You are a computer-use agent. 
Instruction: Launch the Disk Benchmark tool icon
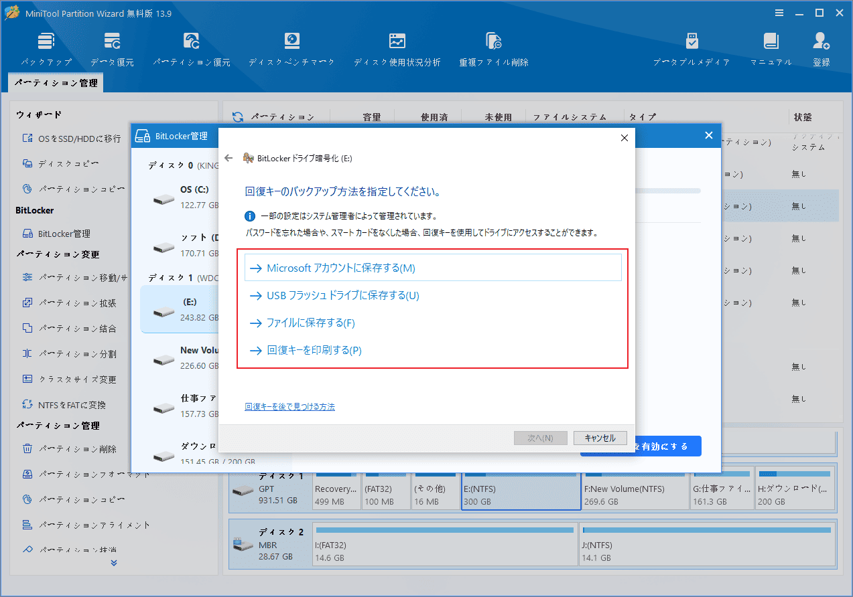click(x=291, y=41)
